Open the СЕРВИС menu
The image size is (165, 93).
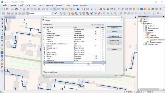[x=68, y=5]
